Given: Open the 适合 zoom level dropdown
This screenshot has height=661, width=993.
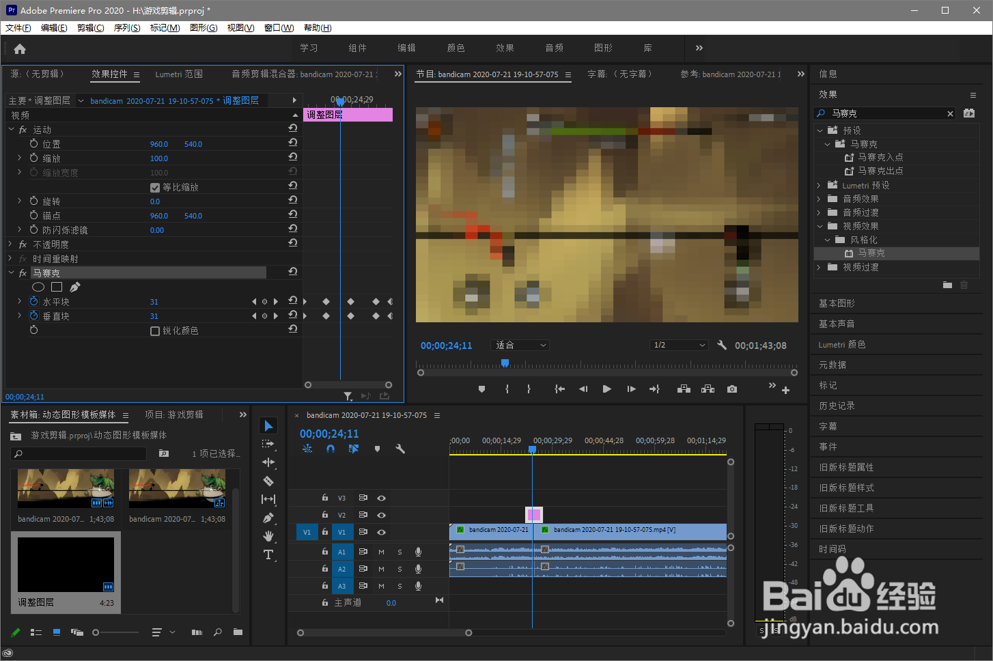Looking at the screenshot, I should click(520, 346).
